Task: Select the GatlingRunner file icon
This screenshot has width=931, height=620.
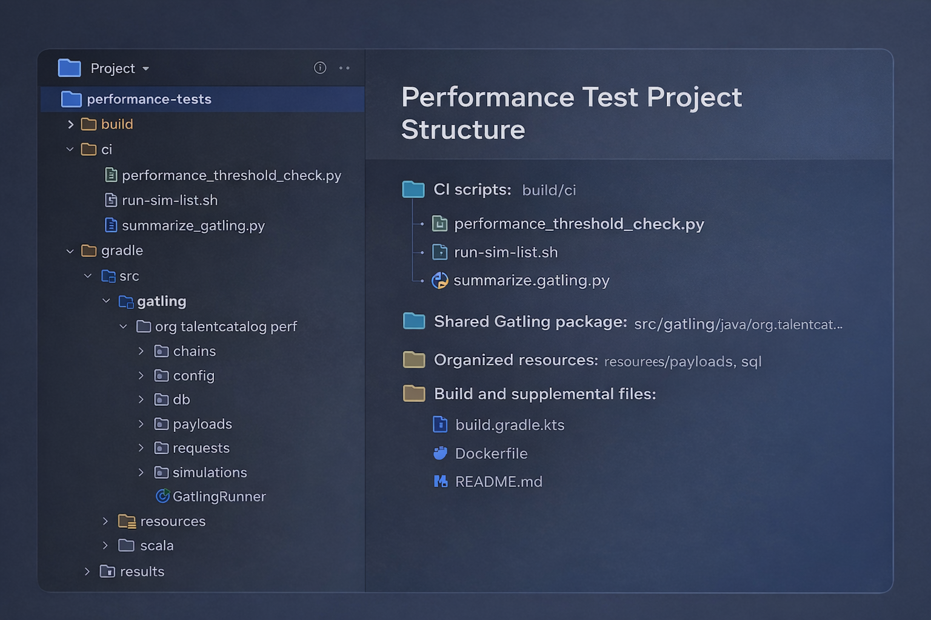Action: [x=162, y=496]
